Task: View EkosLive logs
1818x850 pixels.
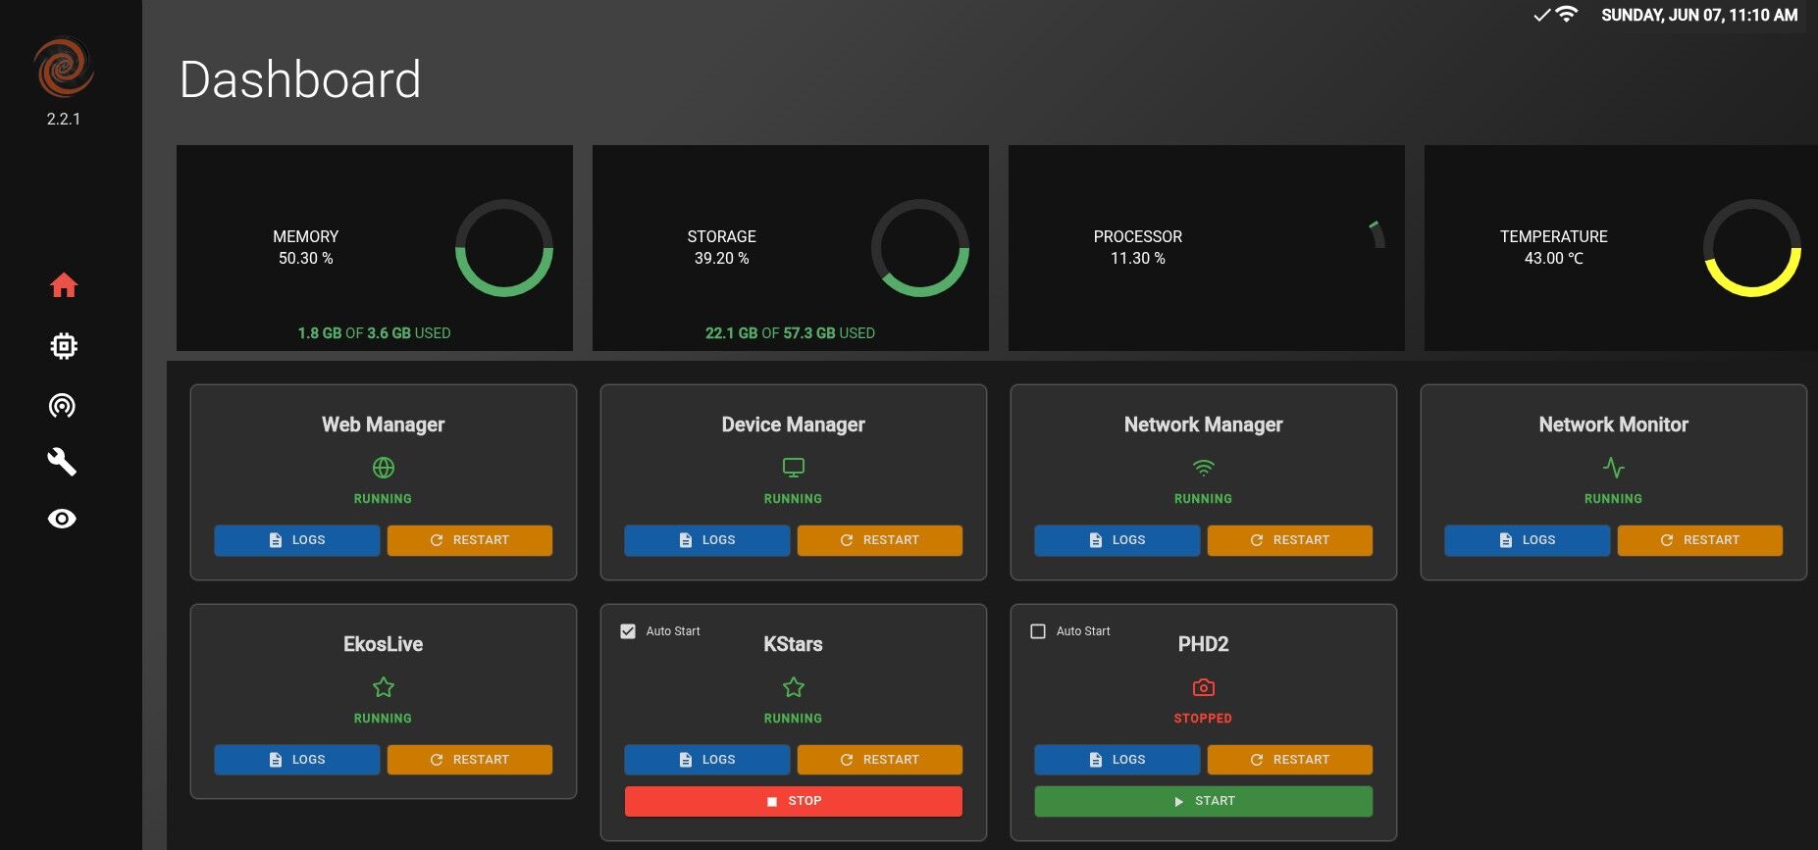Action: (297, 760)
